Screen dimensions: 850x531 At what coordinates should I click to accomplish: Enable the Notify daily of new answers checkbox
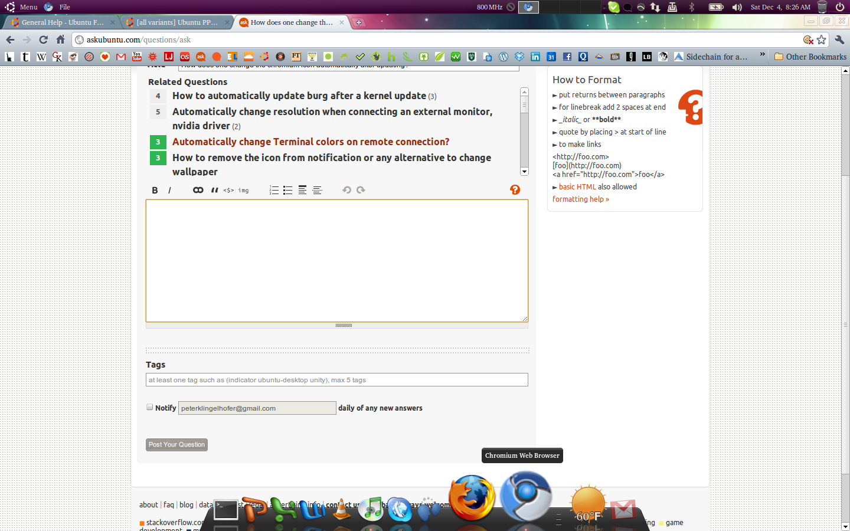click(149, 407)
